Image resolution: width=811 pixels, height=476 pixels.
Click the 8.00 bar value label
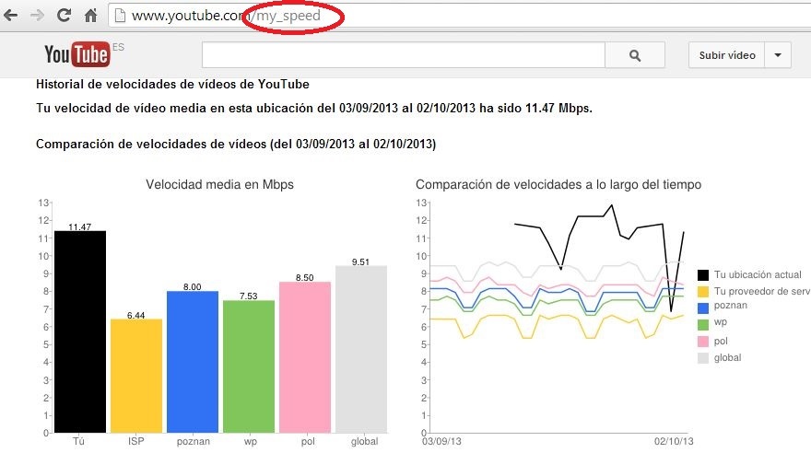(193, 287)
